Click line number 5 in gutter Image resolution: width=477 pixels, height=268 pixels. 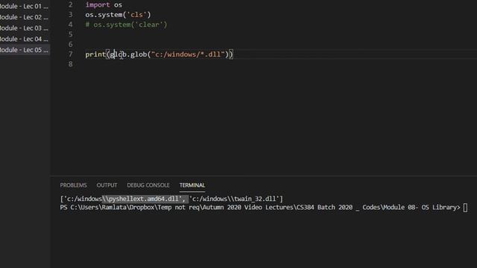[x=71, y=34]
